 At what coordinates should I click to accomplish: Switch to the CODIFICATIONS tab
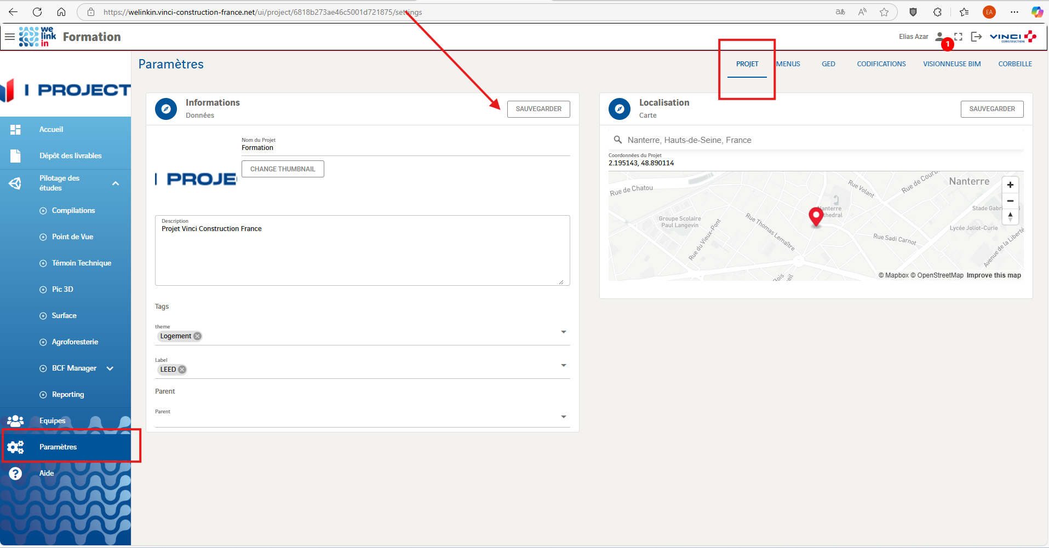881,64
